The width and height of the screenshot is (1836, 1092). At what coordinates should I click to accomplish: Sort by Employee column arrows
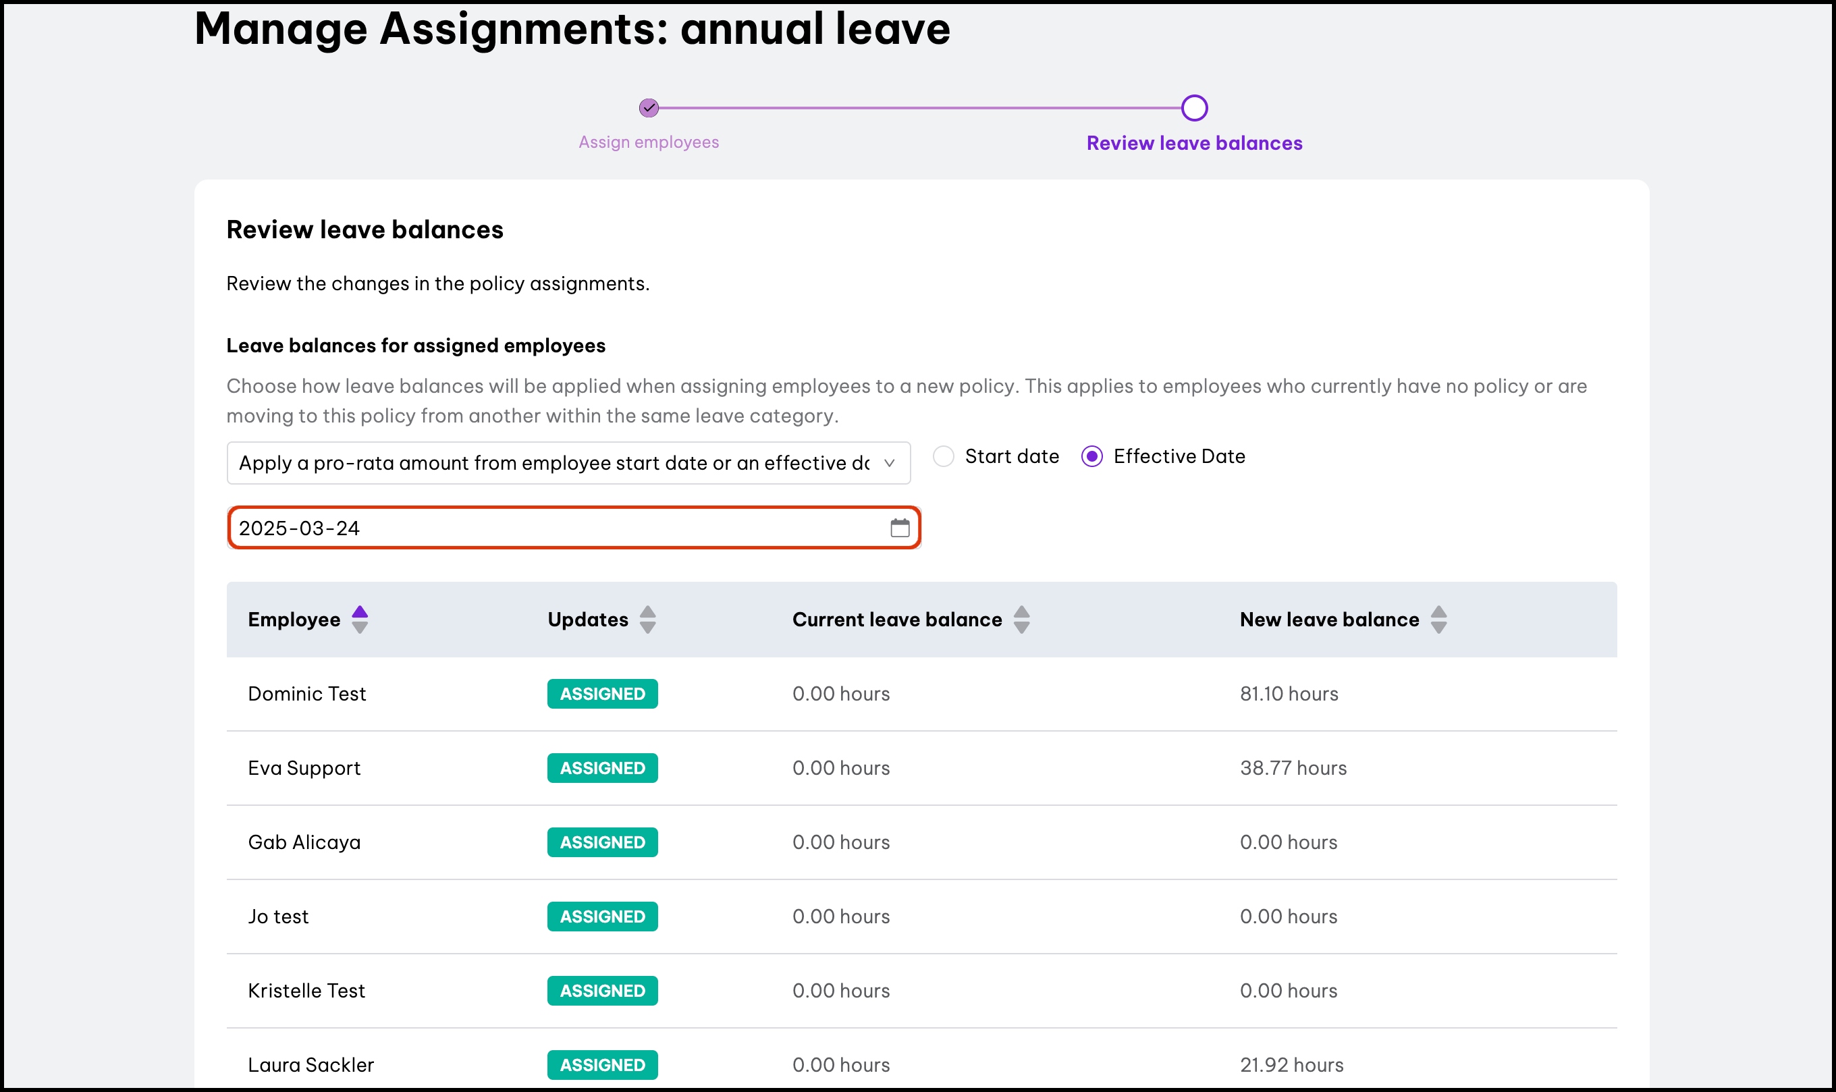coord(359,620)
